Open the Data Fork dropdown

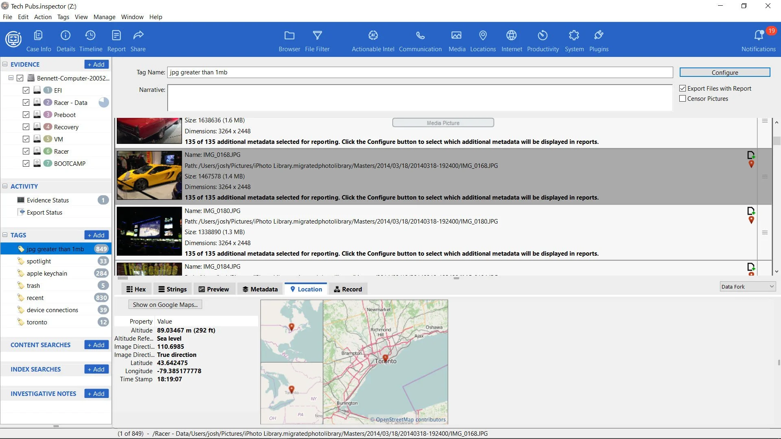click(x=748, y=287)
